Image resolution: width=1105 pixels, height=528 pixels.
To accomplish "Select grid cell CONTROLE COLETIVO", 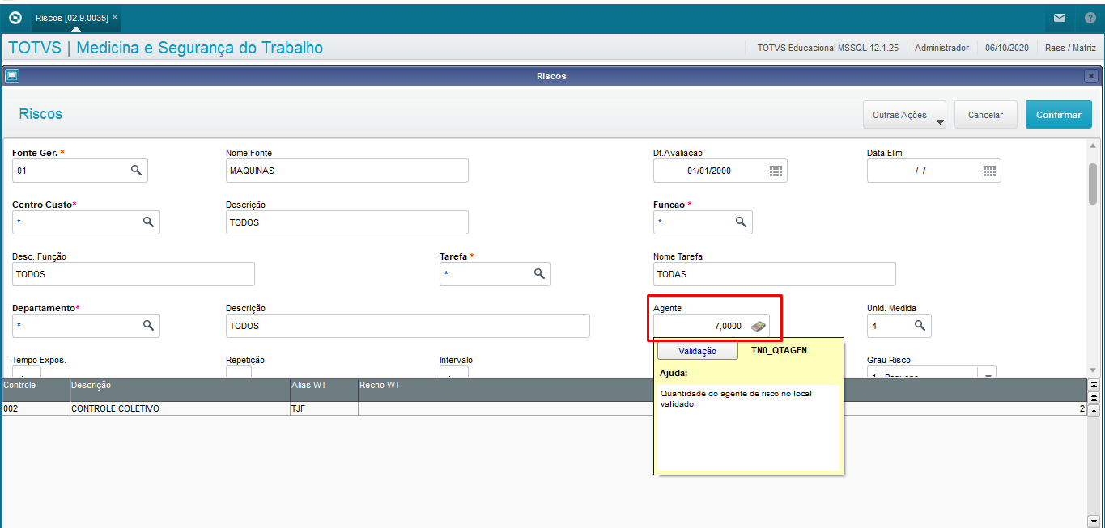I will 179,409.
